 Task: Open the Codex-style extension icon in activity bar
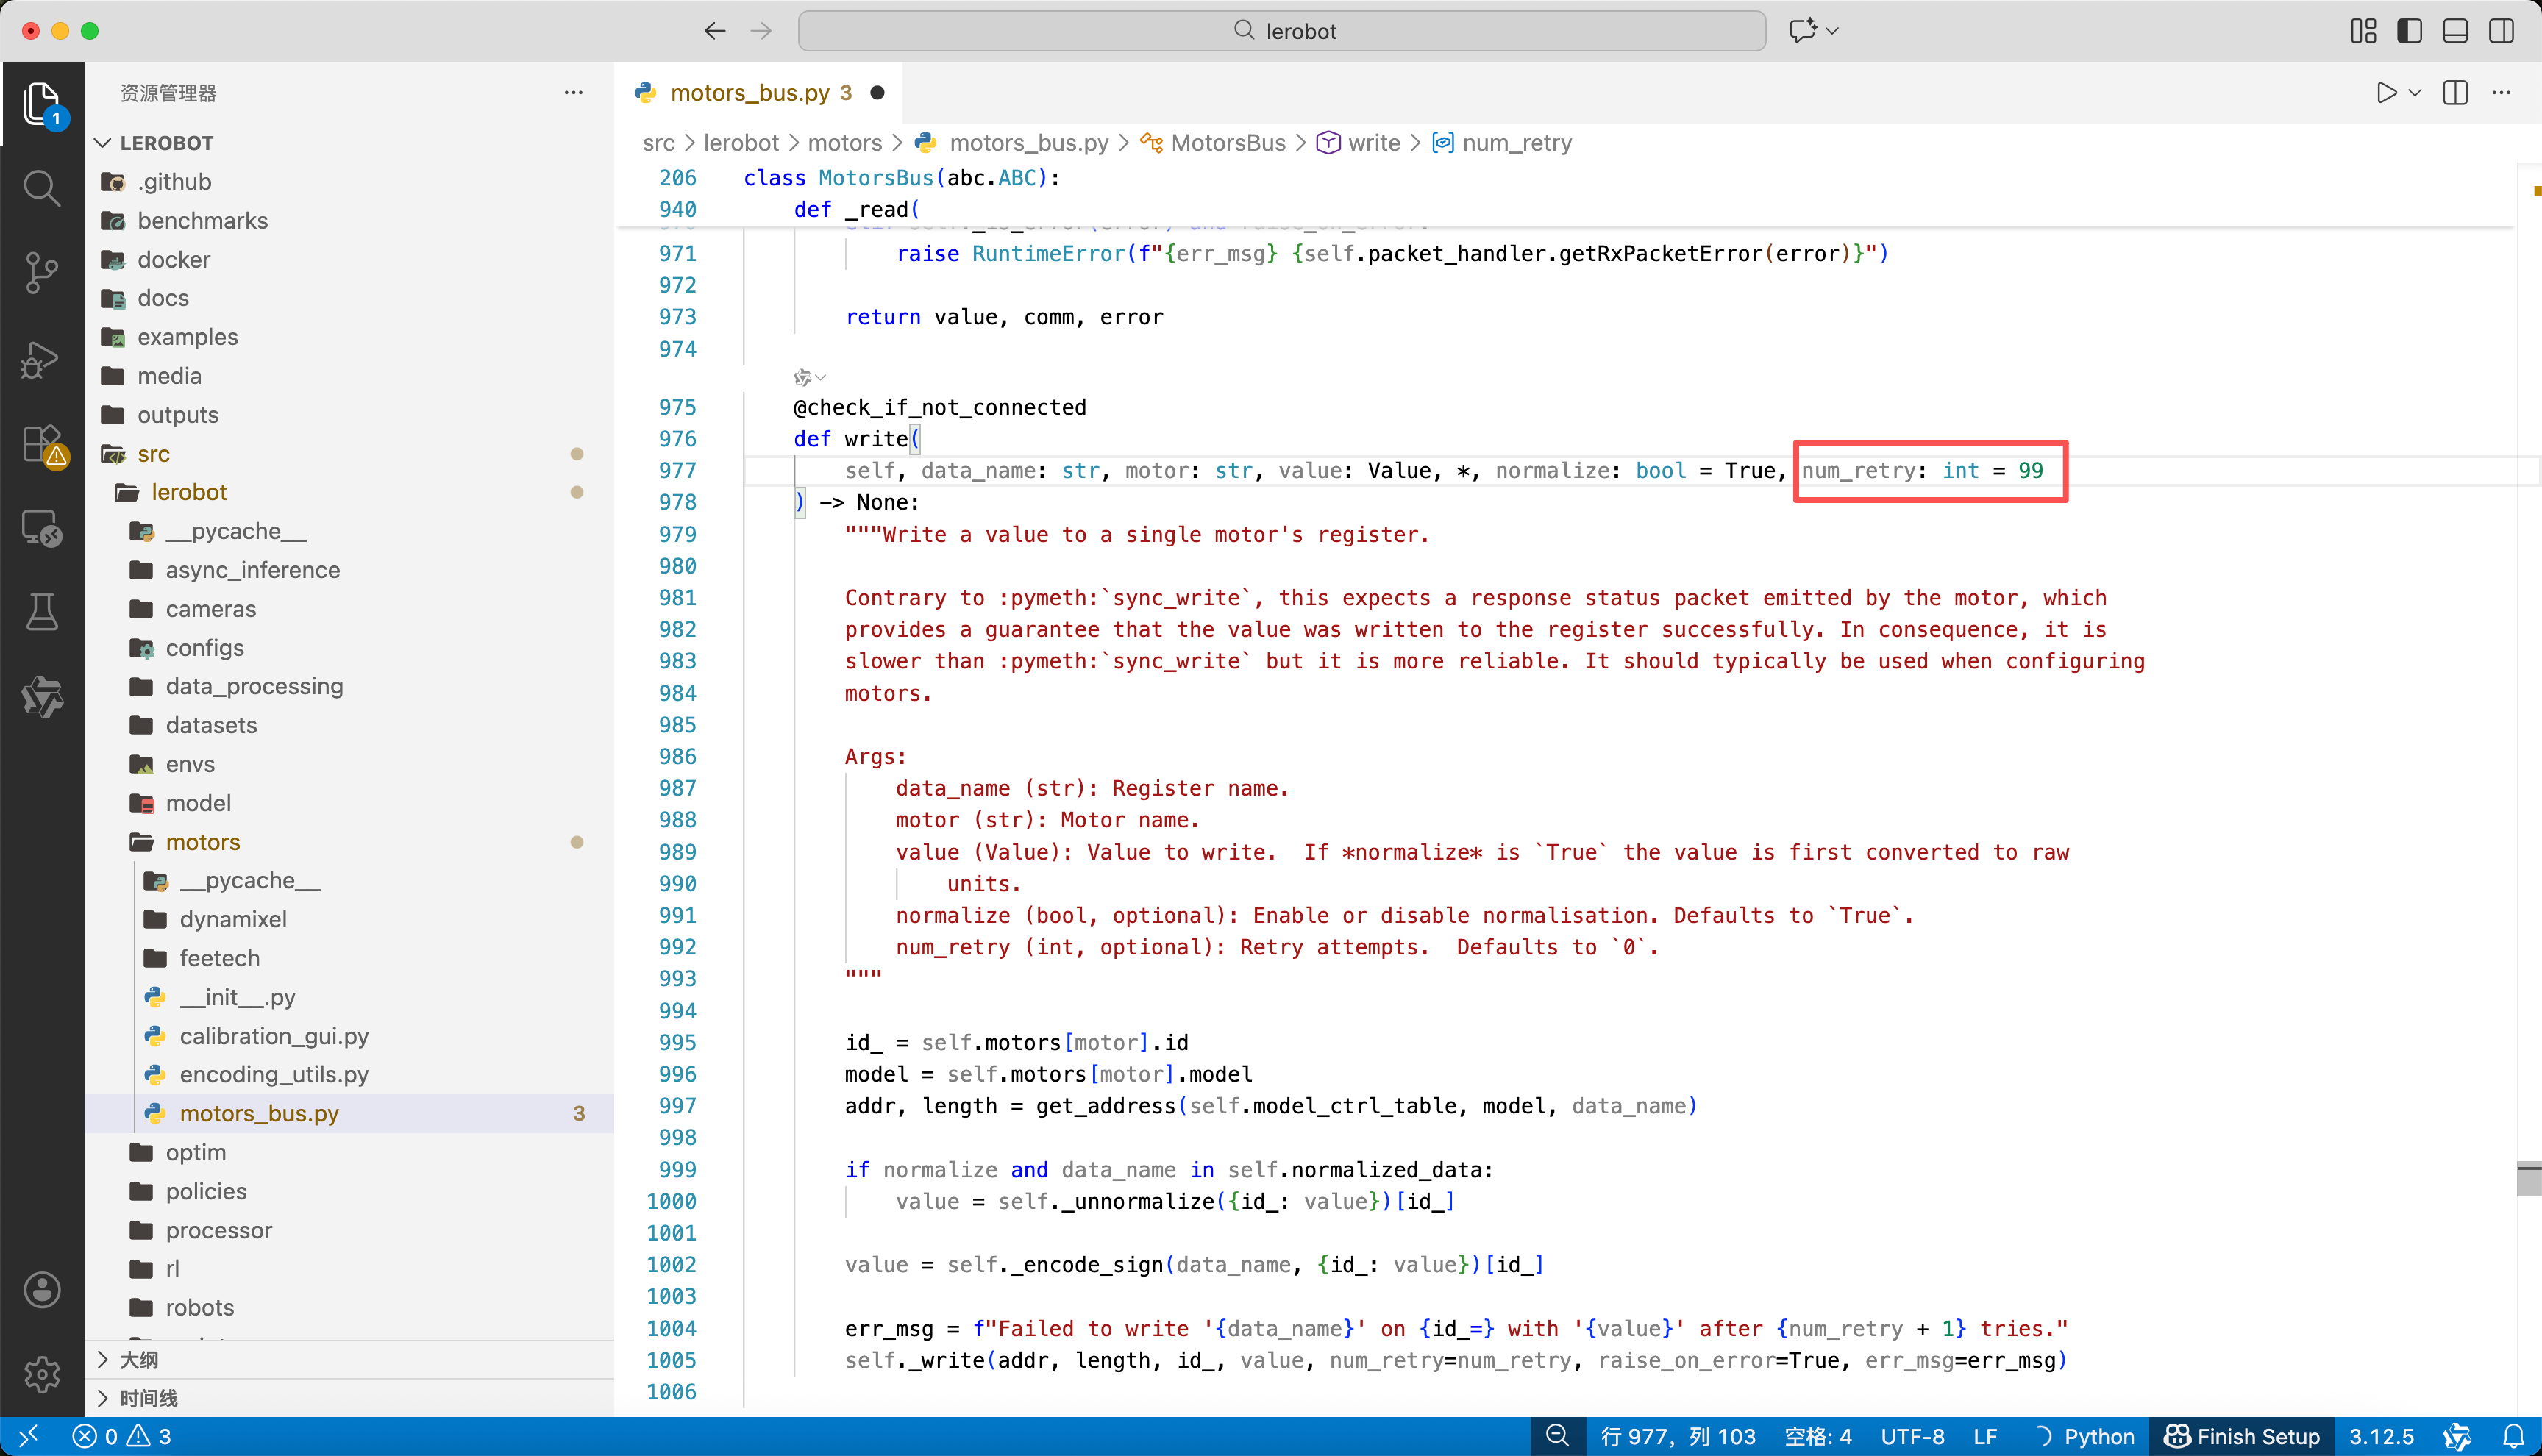[x=42, y=697]
